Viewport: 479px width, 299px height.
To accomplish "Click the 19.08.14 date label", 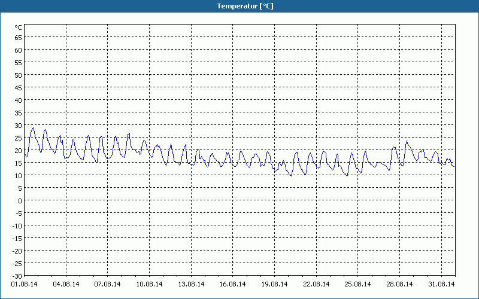I will point(275,285).
